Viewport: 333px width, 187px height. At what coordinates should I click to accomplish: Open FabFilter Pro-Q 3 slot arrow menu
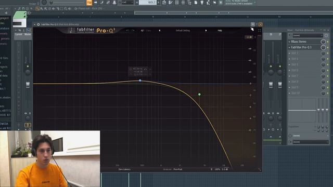pyautogui.click(x=289, y=47)
